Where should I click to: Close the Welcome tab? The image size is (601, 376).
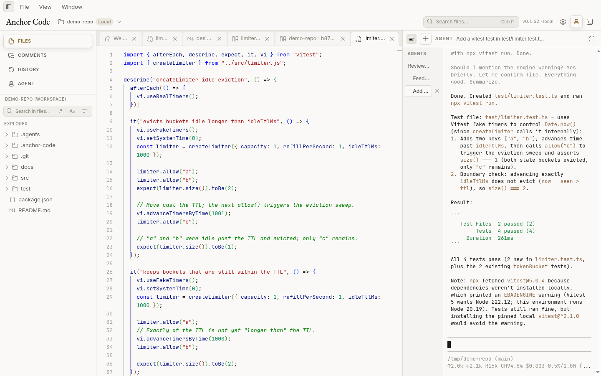134,39
